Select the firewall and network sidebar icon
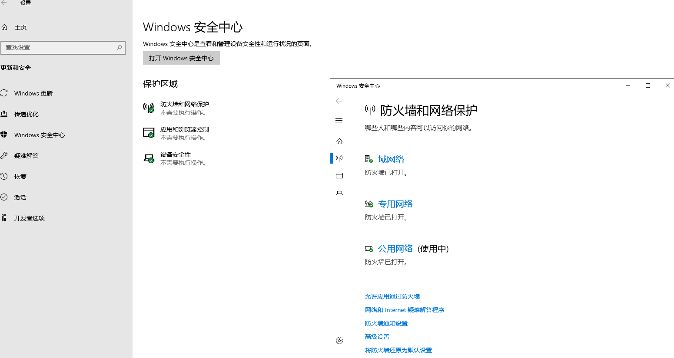 click(x=339, y=158)
